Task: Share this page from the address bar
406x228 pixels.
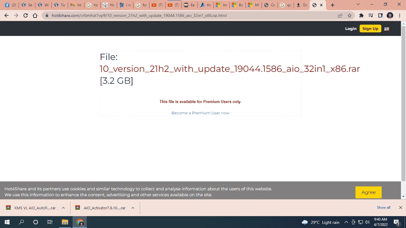Action: click(340, 15)
